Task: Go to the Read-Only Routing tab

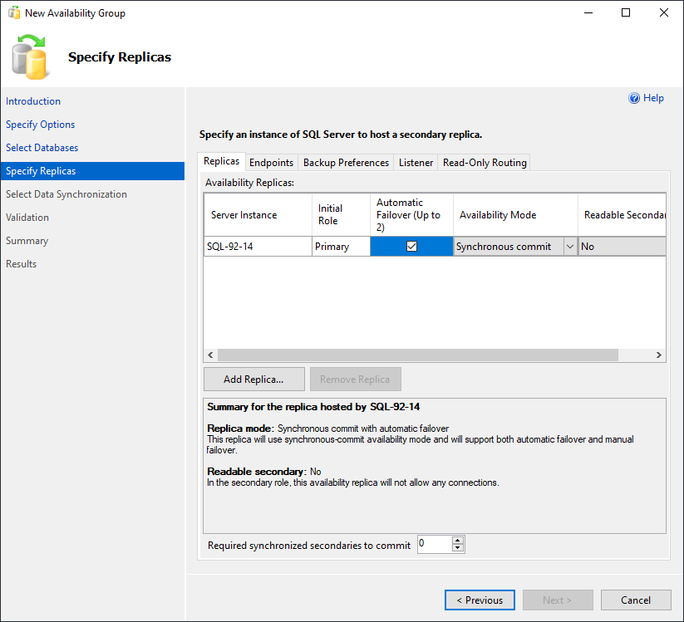Action: coord(485,163)
